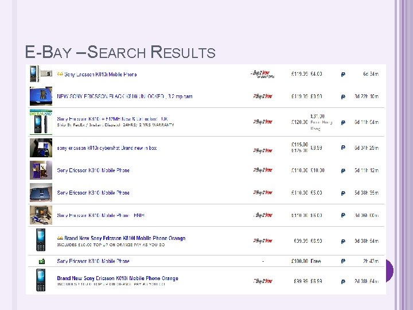Click the £120.00 price
This screenshot has width=413, height=310.
[x=299, y=122]
